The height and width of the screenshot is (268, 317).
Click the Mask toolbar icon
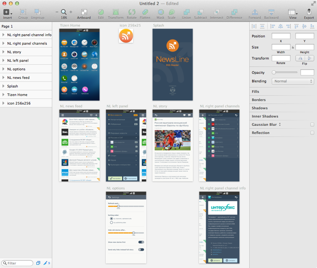160,13
